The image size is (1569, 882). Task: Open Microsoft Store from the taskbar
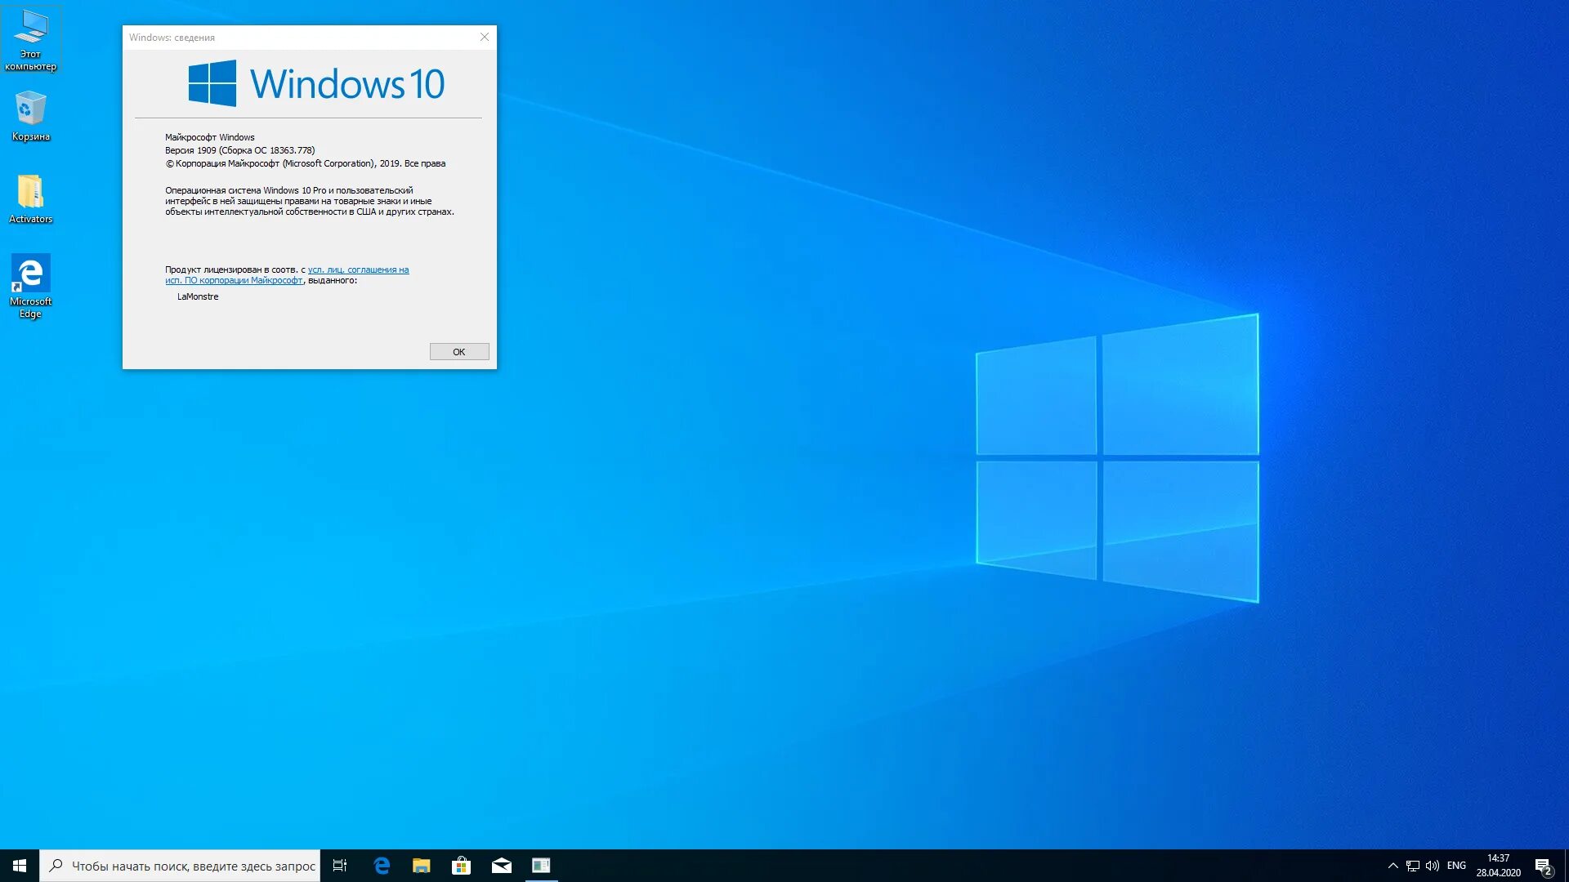point(462,866)
